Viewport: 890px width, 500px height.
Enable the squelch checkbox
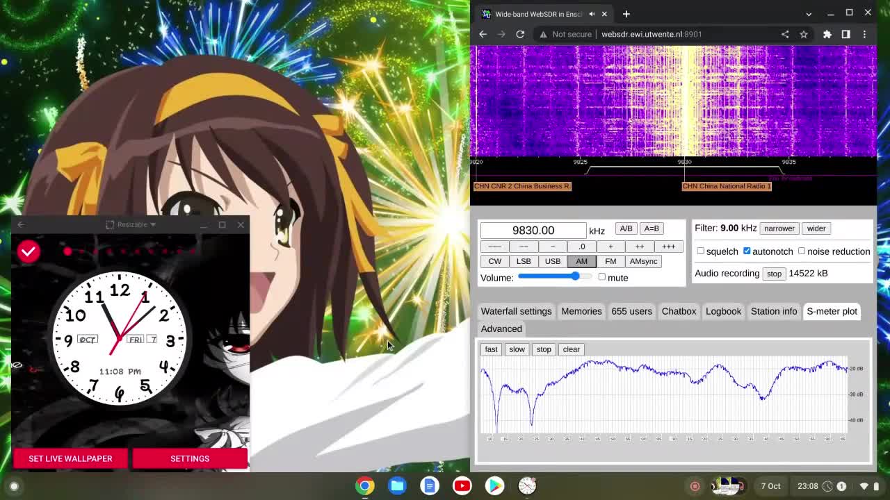(701, 251)
